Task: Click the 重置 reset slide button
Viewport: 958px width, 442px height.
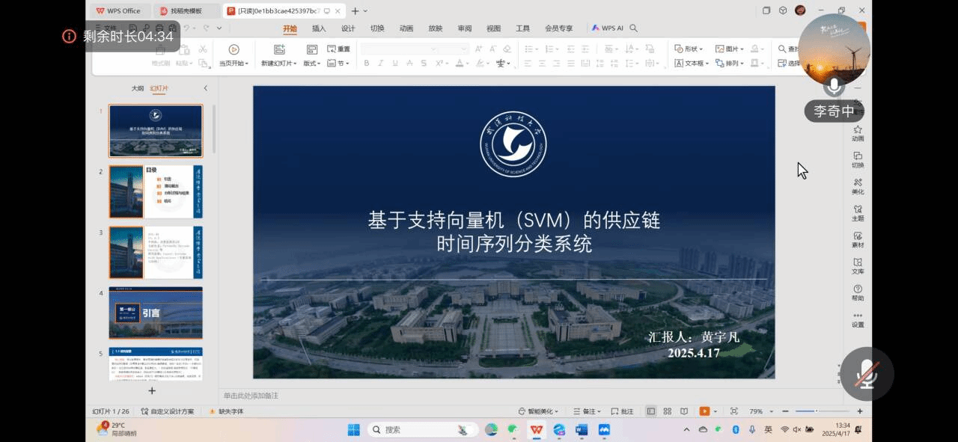Action: 338,49
